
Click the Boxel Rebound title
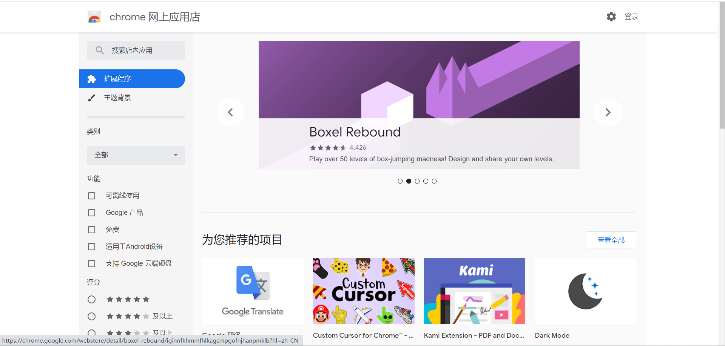click(x=355, y=132)
